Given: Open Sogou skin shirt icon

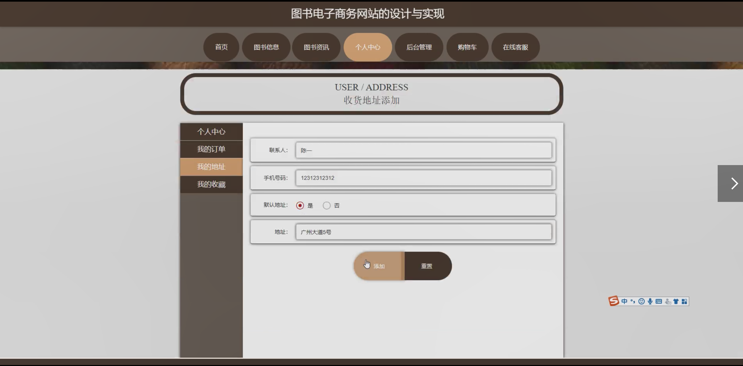Looking at the screenshot, I should (x=676, y=301).
